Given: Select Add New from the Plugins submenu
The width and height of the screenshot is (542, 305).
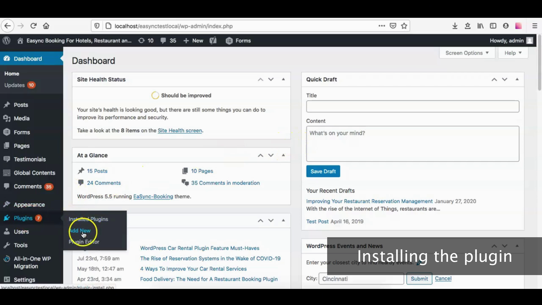Looking at the screenshot, I should point(80,230).
